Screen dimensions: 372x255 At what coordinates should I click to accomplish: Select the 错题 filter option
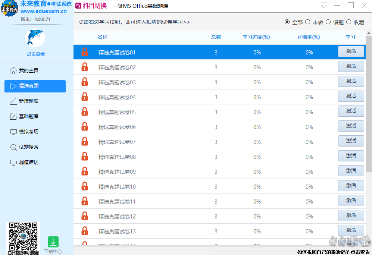328,22
